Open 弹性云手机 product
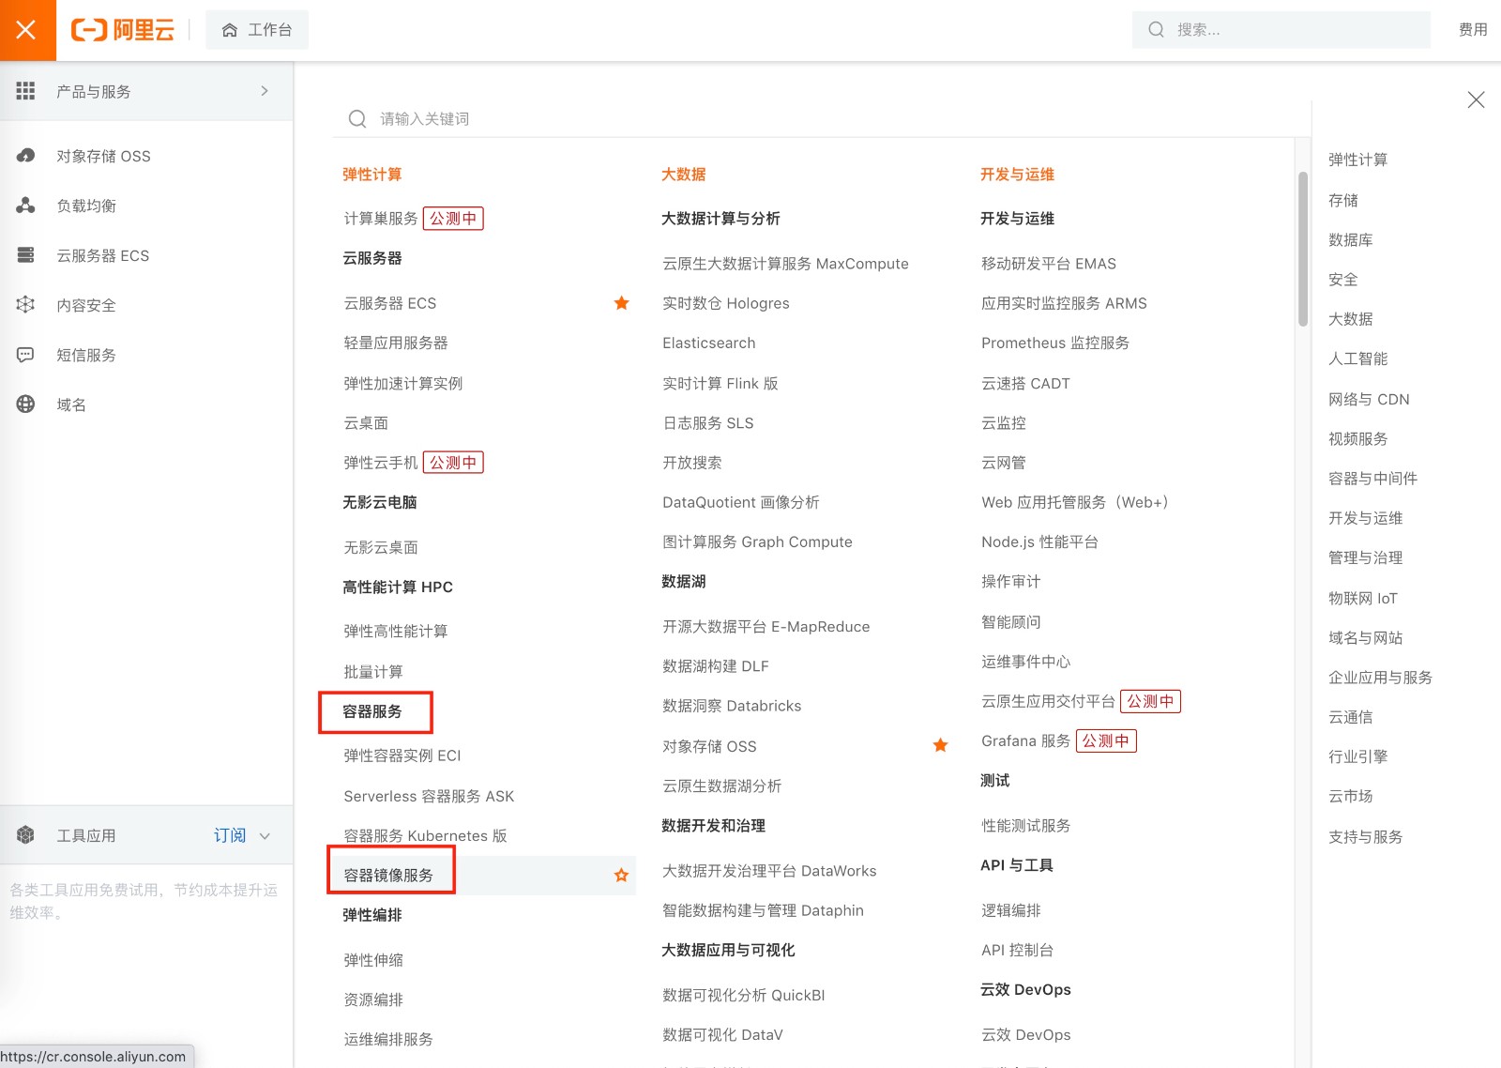The width and height of the screenshot is (1501, 1068). pos(381,463)
